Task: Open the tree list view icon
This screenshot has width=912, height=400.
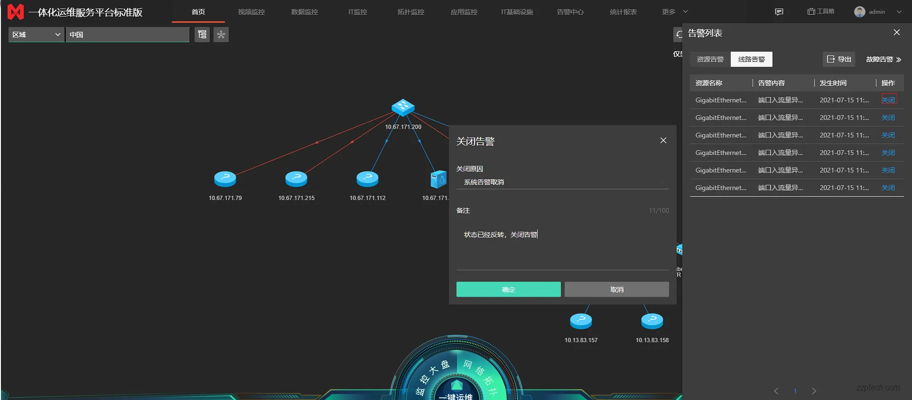Action: tap(202, 34)
